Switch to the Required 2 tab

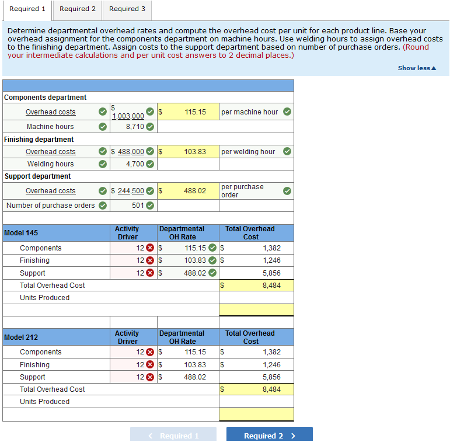point(77,9)
